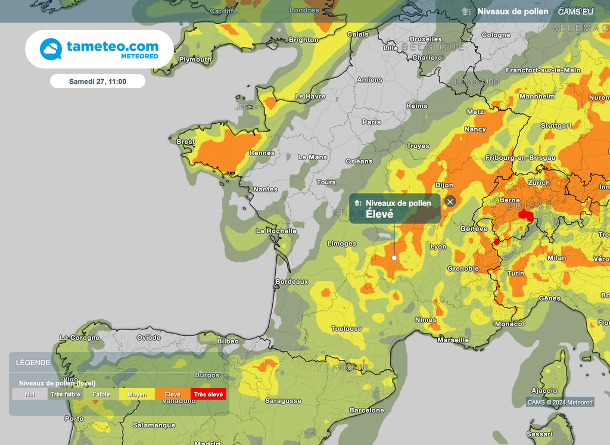This screenshot has height=445, width=610.
Task: Click the Amiens city label
Action: [x=369, y=80]
